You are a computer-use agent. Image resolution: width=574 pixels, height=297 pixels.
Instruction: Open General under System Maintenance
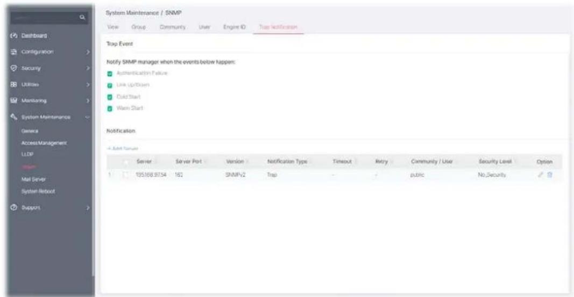pos(30,131)
